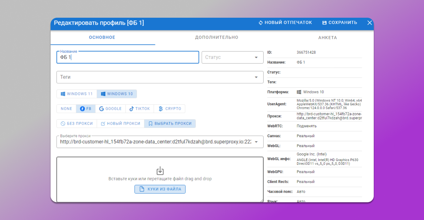This screenshot has height=220, width=424.
Task: Choose the FB profile type
Action: pos(86,109)
